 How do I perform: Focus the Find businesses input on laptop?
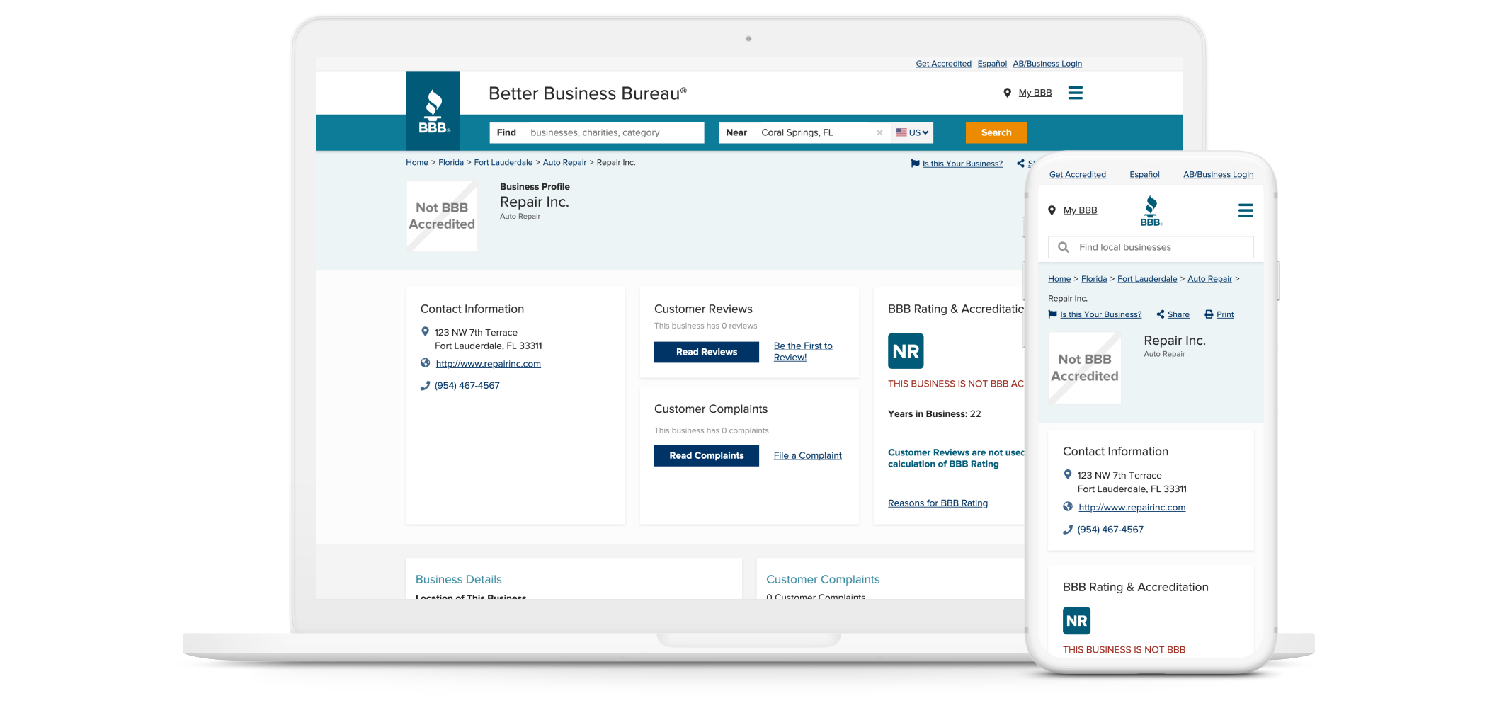pos(597,132)
